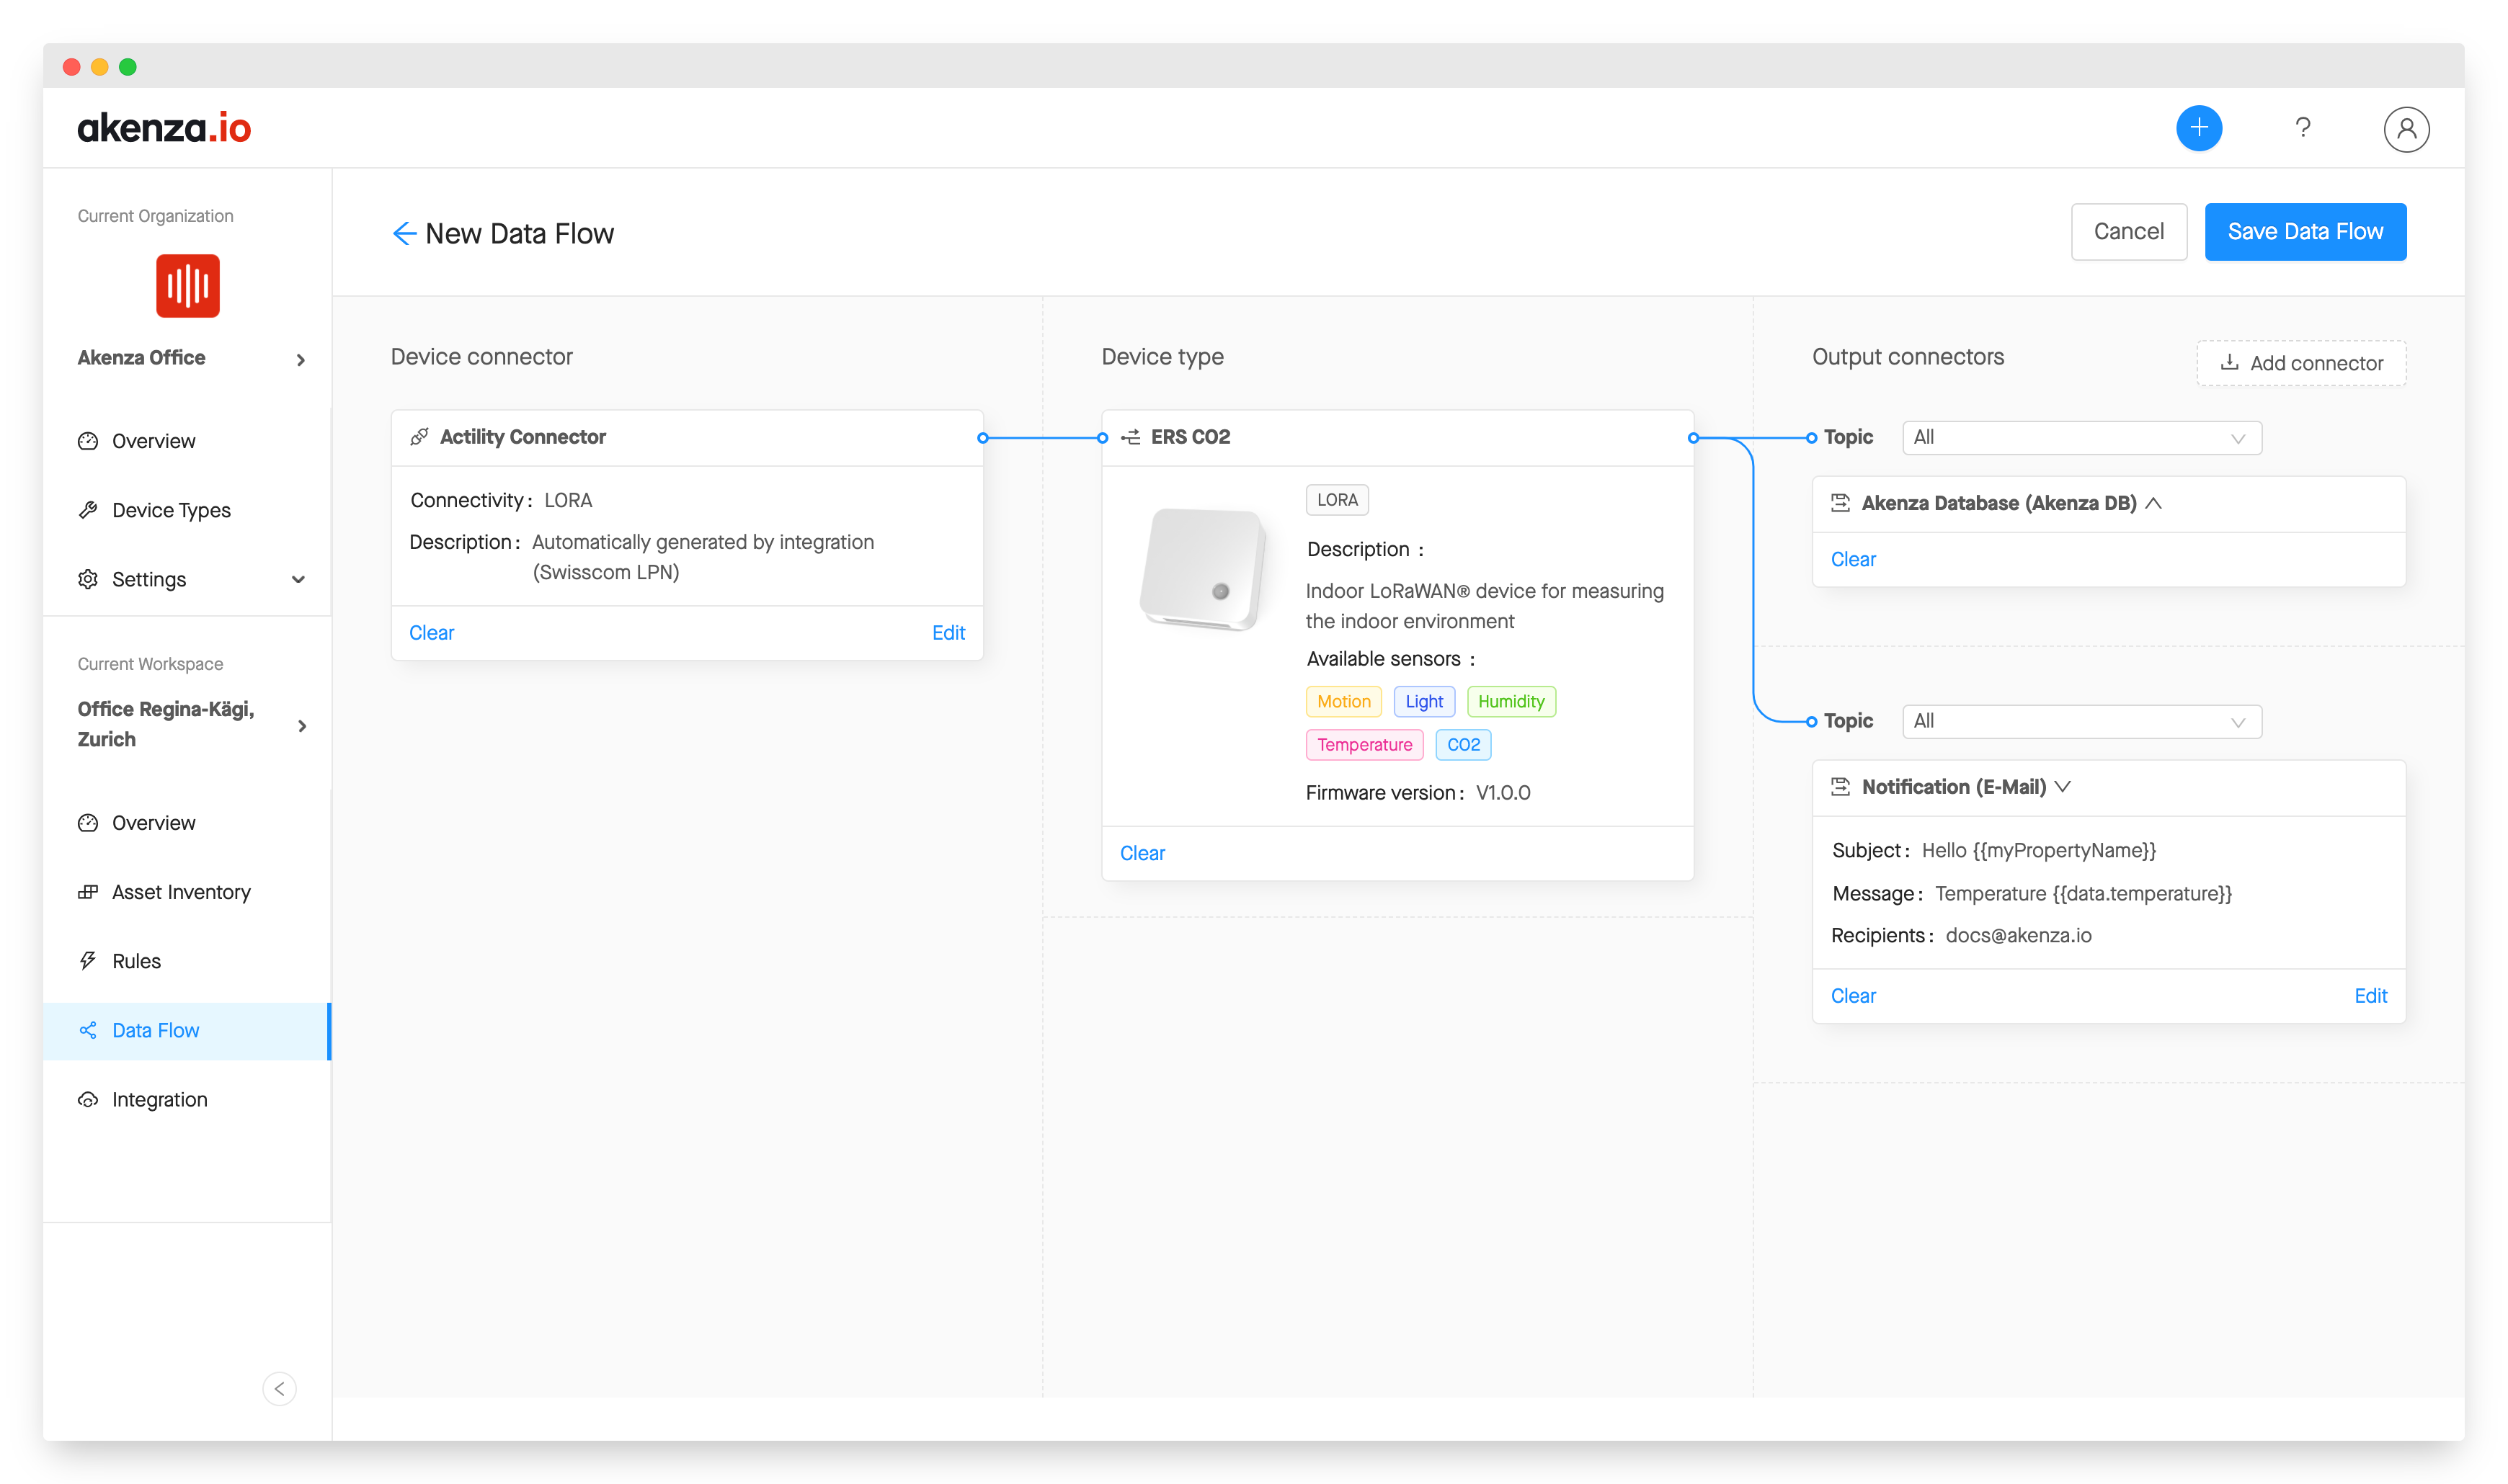
Task: Click Edit on Actility Connector card
Action: pos(948,633)
